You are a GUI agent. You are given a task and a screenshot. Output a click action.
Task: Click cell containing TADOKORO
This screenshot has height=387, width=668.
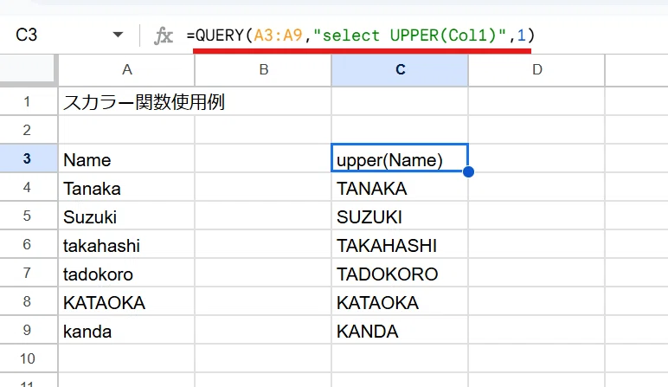tap(400, 273)
